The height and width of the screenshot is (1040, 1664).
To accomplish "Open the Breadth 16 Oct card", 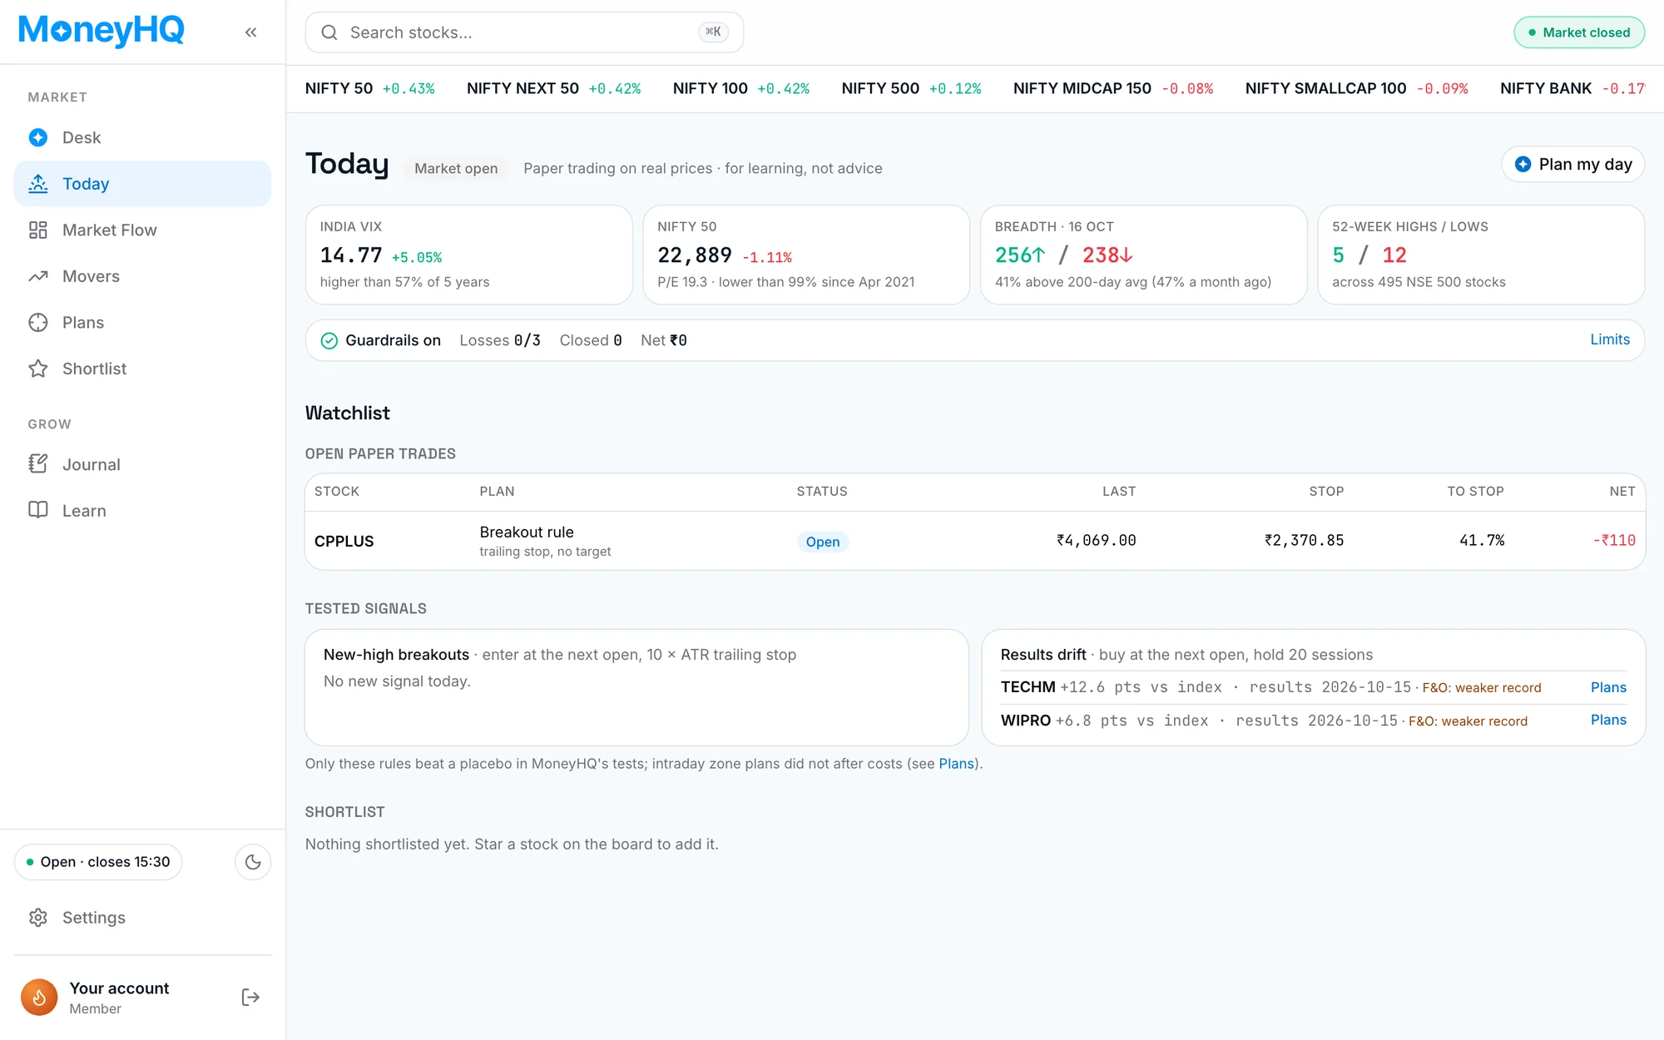I will [1143, 255].
